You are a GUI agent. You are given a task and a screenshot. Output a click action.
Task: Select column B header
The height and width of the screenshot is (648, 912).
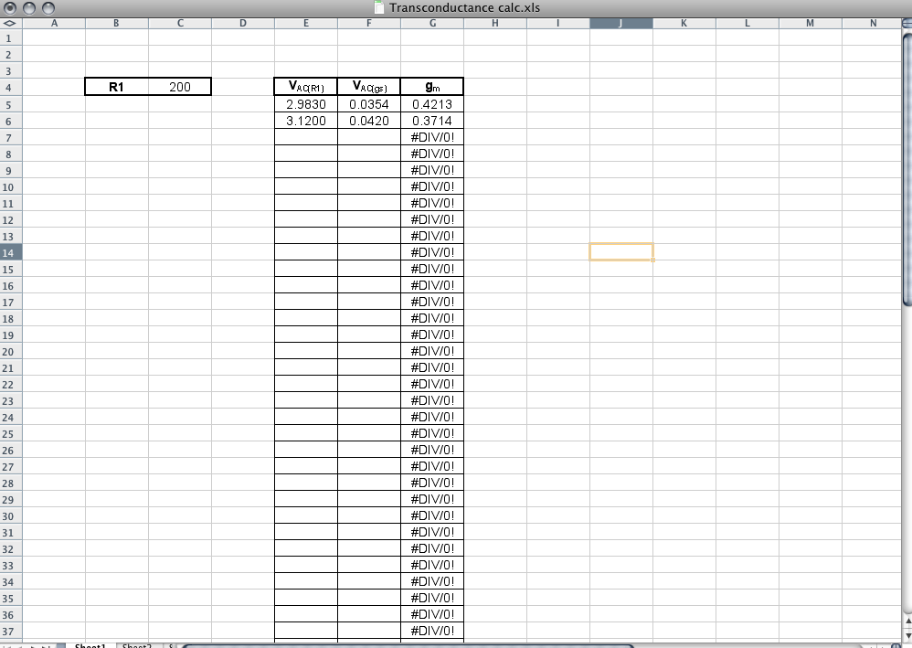(x=117, y=23)
